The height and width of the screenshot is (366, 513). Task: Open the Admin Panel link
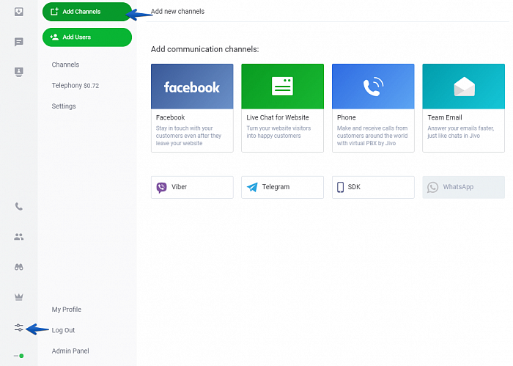point(70,351)
